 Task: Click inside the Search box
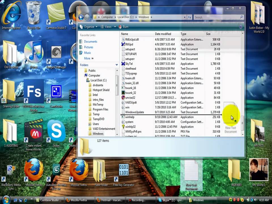[217, 17]
